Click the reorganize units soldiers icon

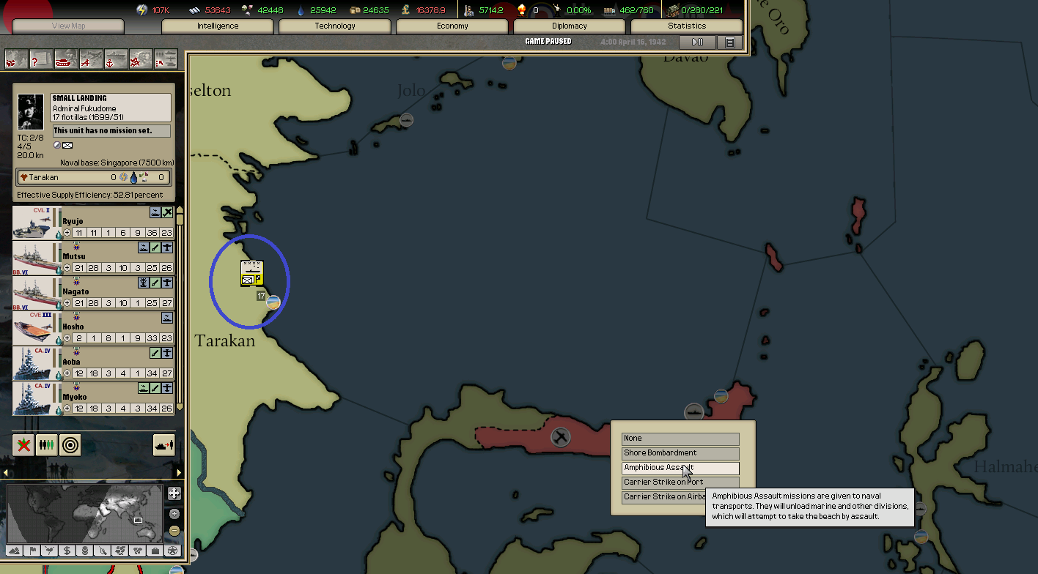[x=47, y=444]
